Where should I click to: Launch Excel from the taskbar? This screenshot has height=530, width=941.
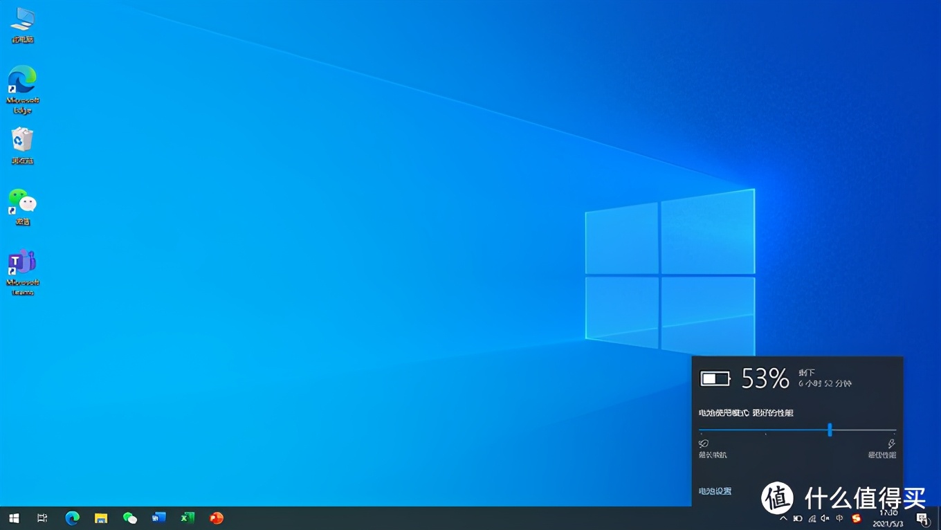pyautogui.click(x=188, y=518)
